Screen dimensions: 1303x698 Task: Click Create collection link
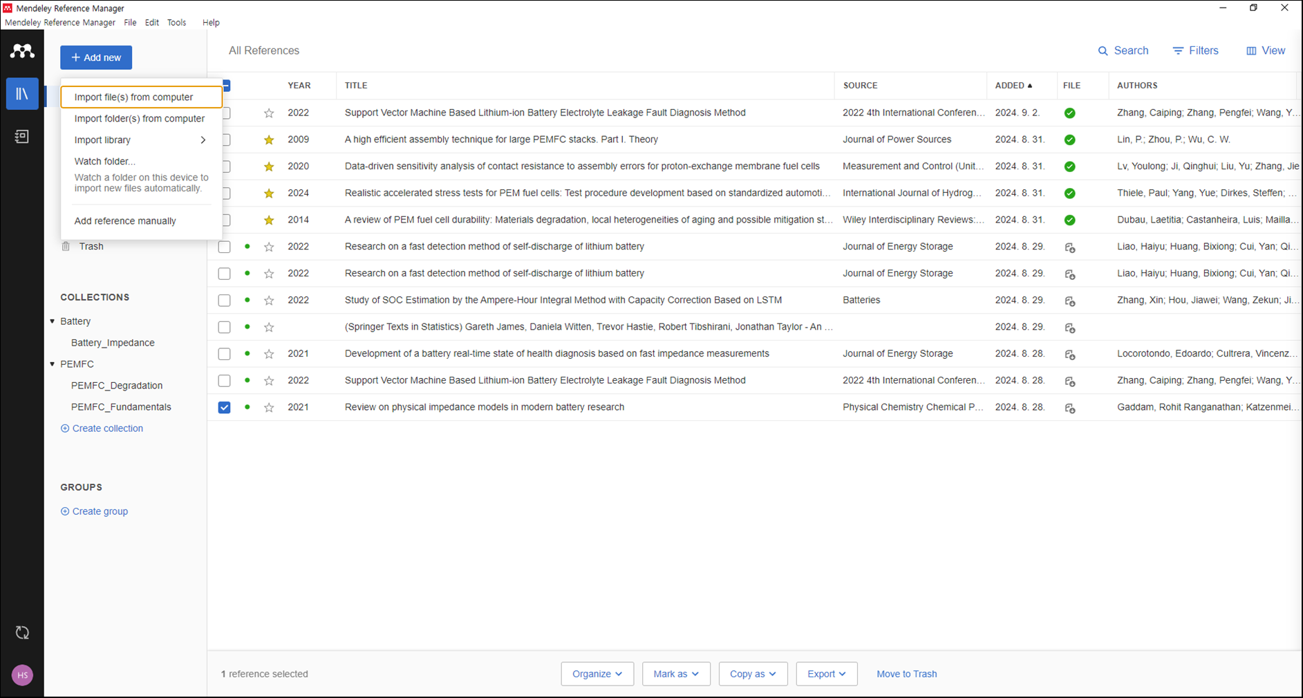pyautogui.click(x=102, y=428)
